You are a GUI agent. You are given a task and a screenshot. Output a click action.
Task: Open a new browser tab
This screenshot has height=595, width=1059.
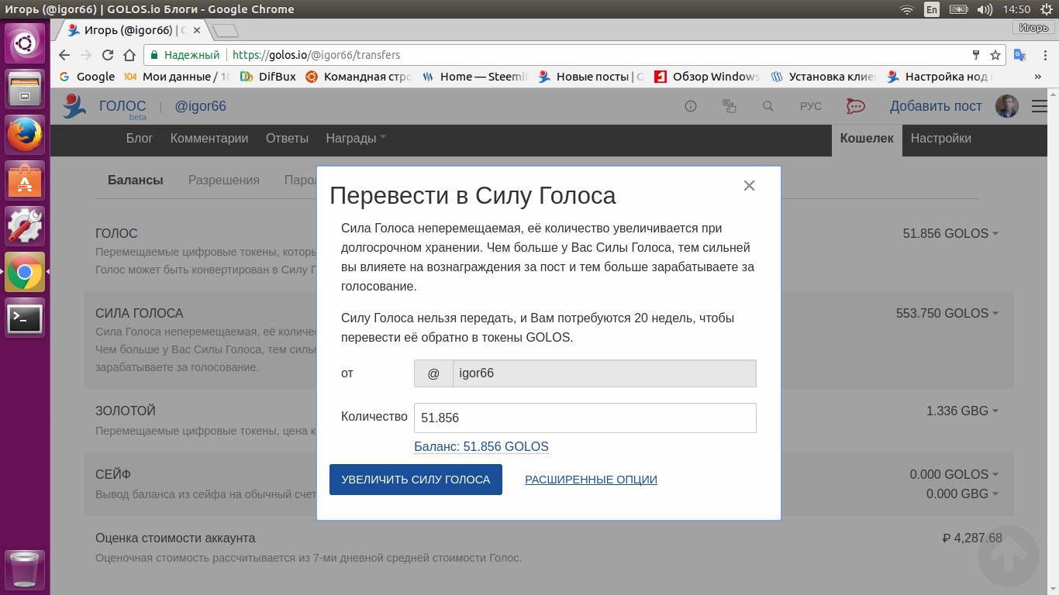coord(225,31)
